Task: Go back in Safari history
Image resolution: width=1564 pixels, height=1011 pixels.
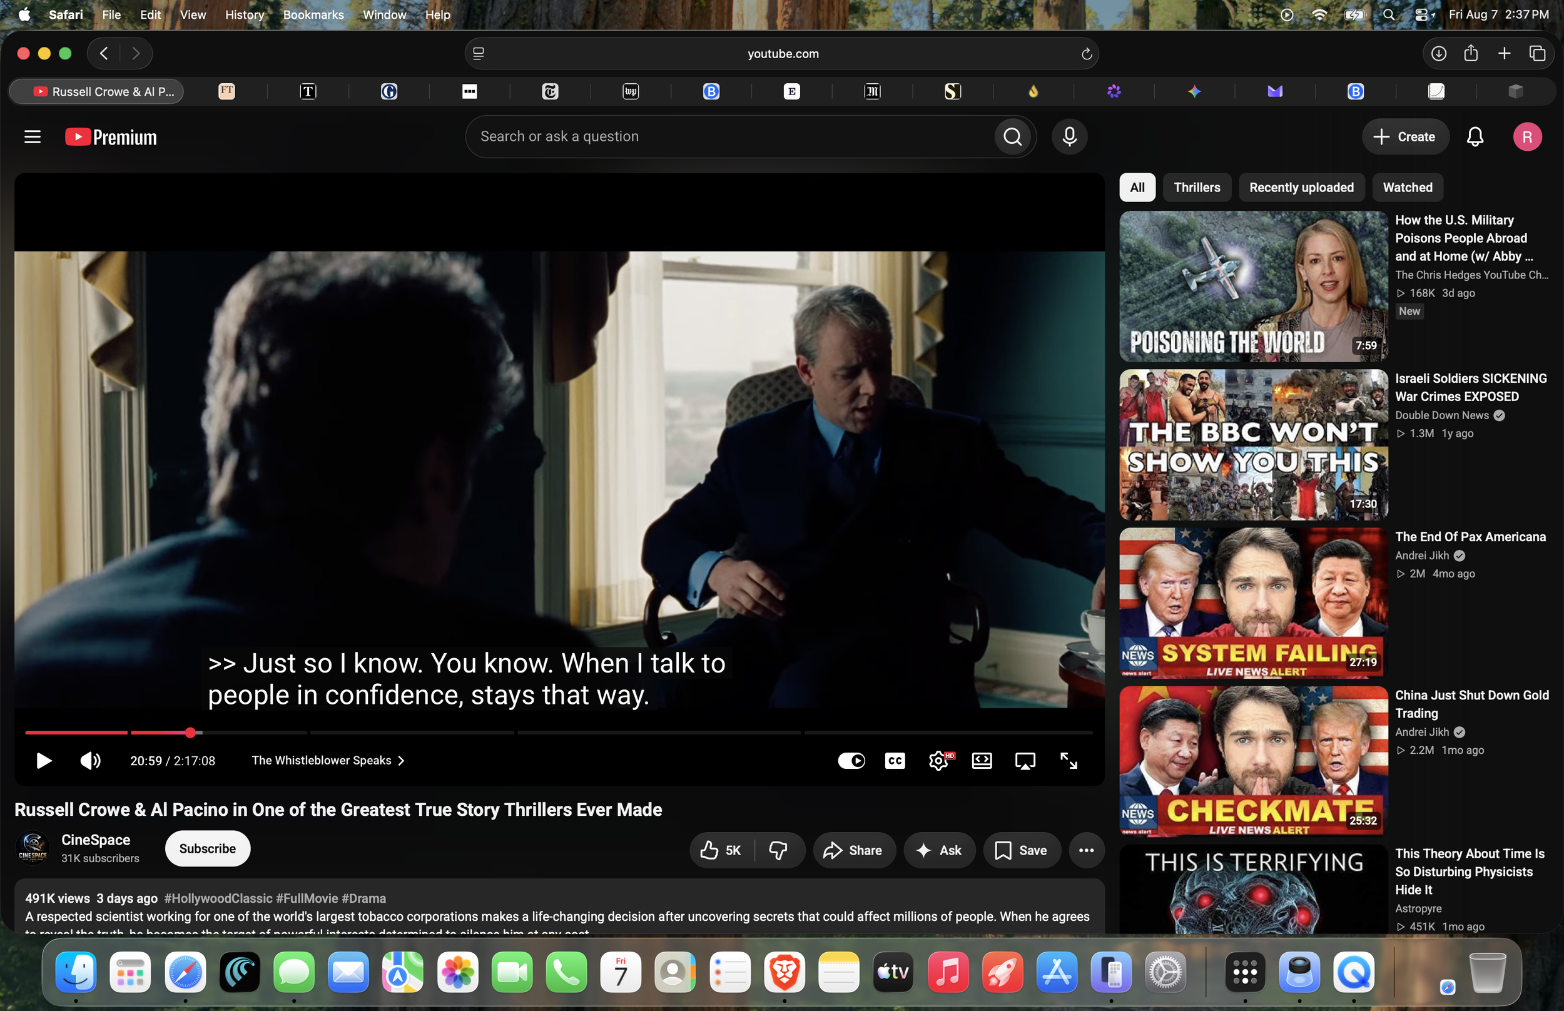Action: click(x=104, y=53)
